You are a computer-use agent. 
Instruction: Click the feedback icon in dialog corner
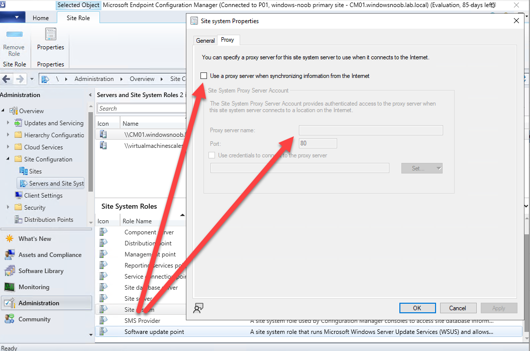point(198,308)
